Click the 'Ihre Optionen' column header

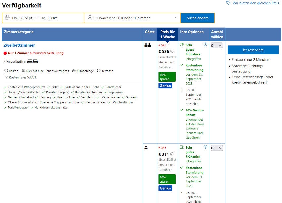pyautogui.click(x=192, y=32)
